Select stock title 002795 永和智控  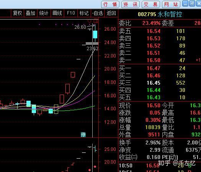(x=160, y=14)
